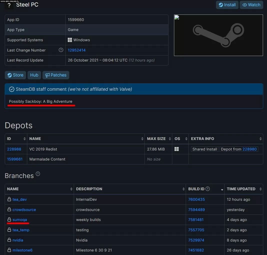Screen dimensions: 267x255
Task: Click the help icon beside Last Change Number
Action: 61,50
